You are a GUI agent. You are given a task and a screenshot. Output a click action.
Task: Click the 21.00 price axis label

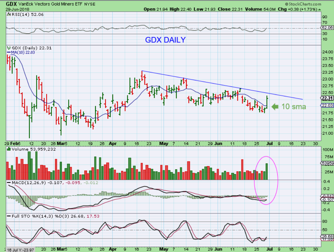pos(328,133)
